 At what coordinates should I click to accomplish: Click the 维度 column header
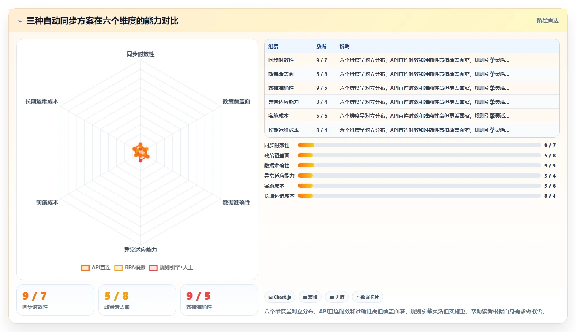273,46
